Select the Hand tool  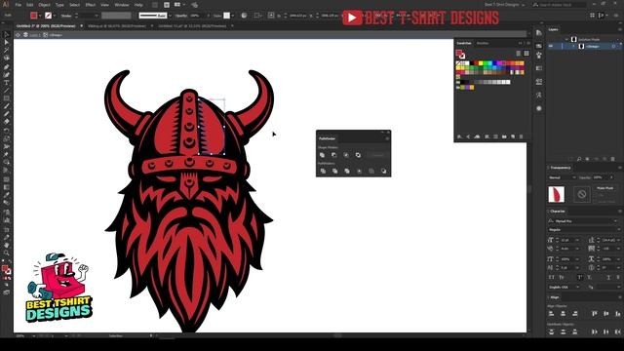[7, 245]
